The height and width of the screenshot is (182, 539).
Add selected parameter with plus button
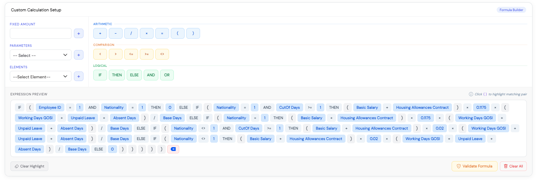coord(79,55)
